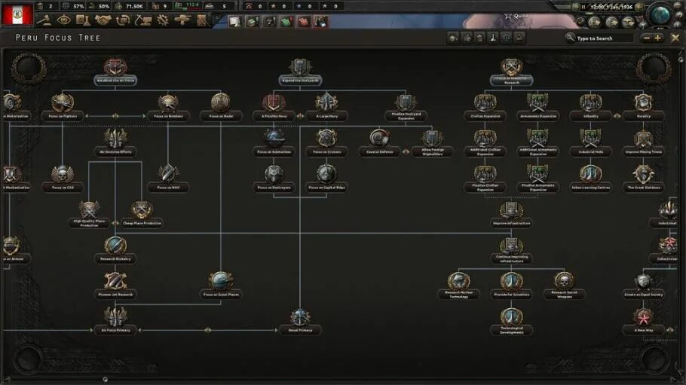The height and width of the screenshot is (385, 686).
Task: Open the Construction crane icon
Action: tap(143, 20)
